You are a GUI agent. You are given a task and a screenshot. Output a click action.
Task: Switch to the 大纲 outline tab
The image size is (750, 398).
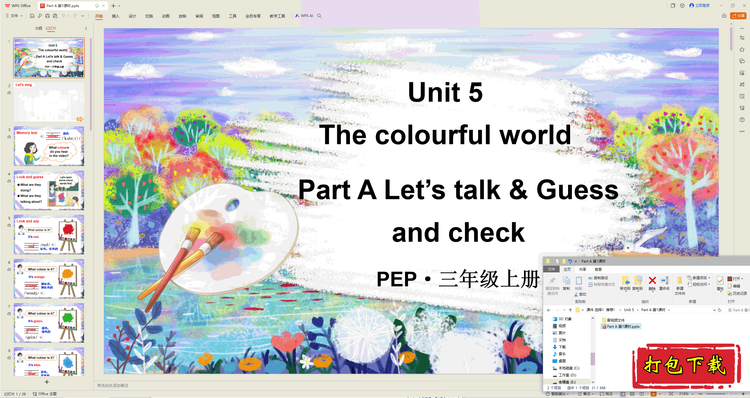coord(38,28)
